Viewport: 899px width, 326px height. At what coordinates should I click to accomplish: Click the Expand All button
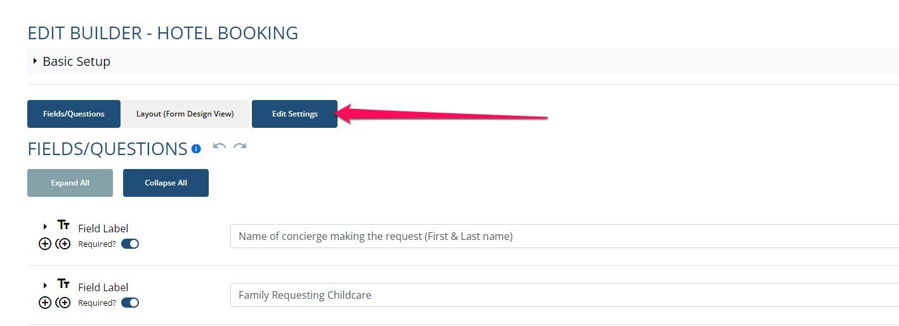[x=70, y=183]
